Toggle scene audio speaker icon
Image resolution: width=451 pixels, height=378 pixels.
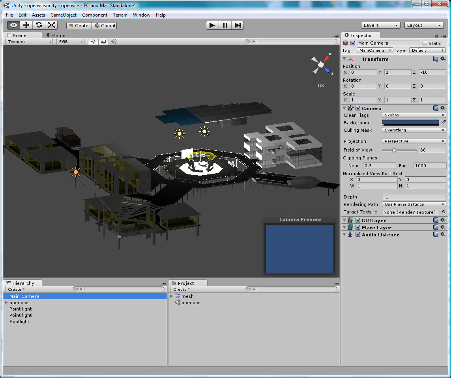pos(114,42)
